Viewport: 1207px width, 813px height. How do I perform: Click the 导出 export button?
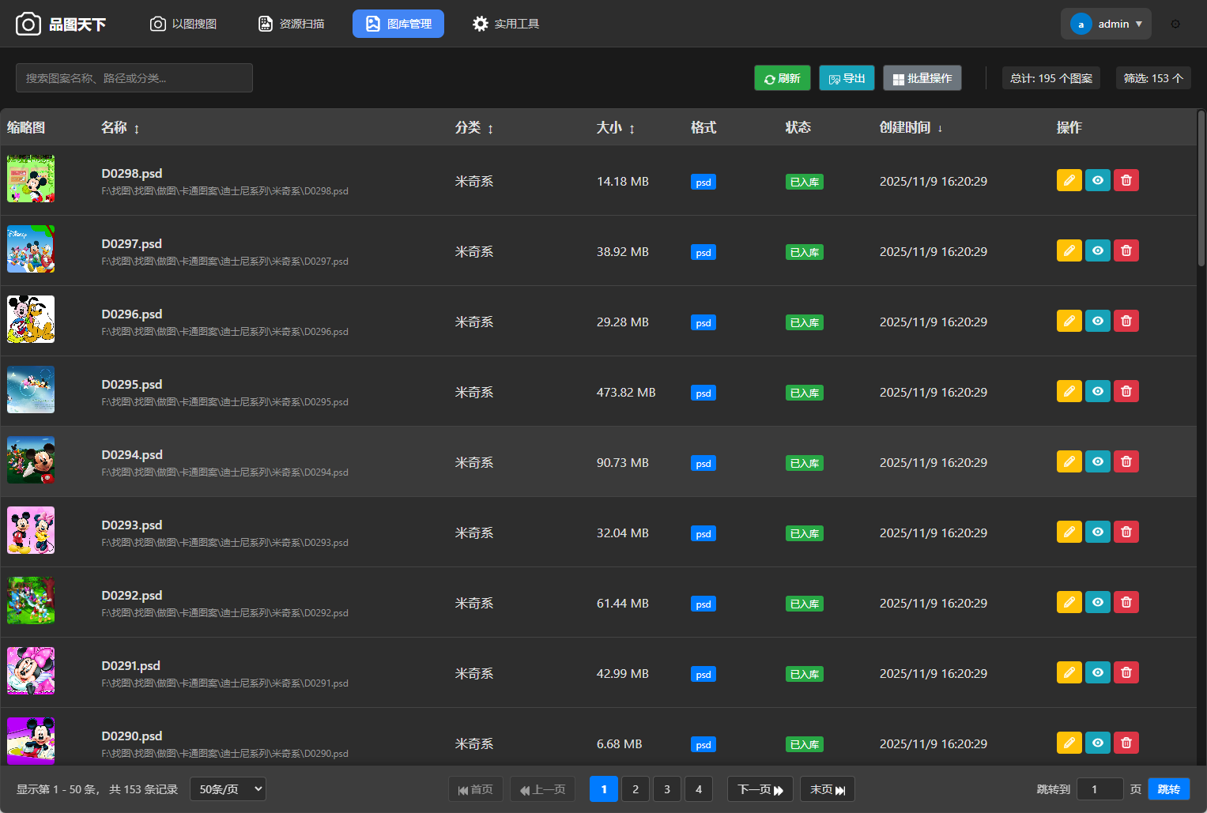pos(847,78)
